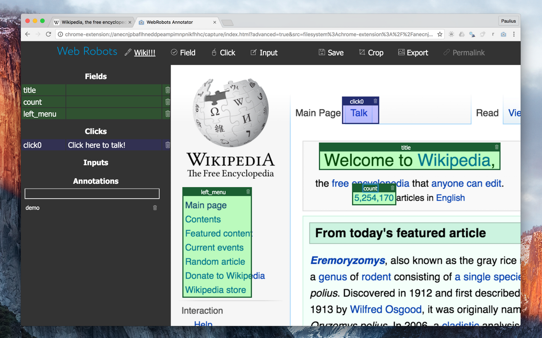Click the 'rodent' link

(376, 277)
